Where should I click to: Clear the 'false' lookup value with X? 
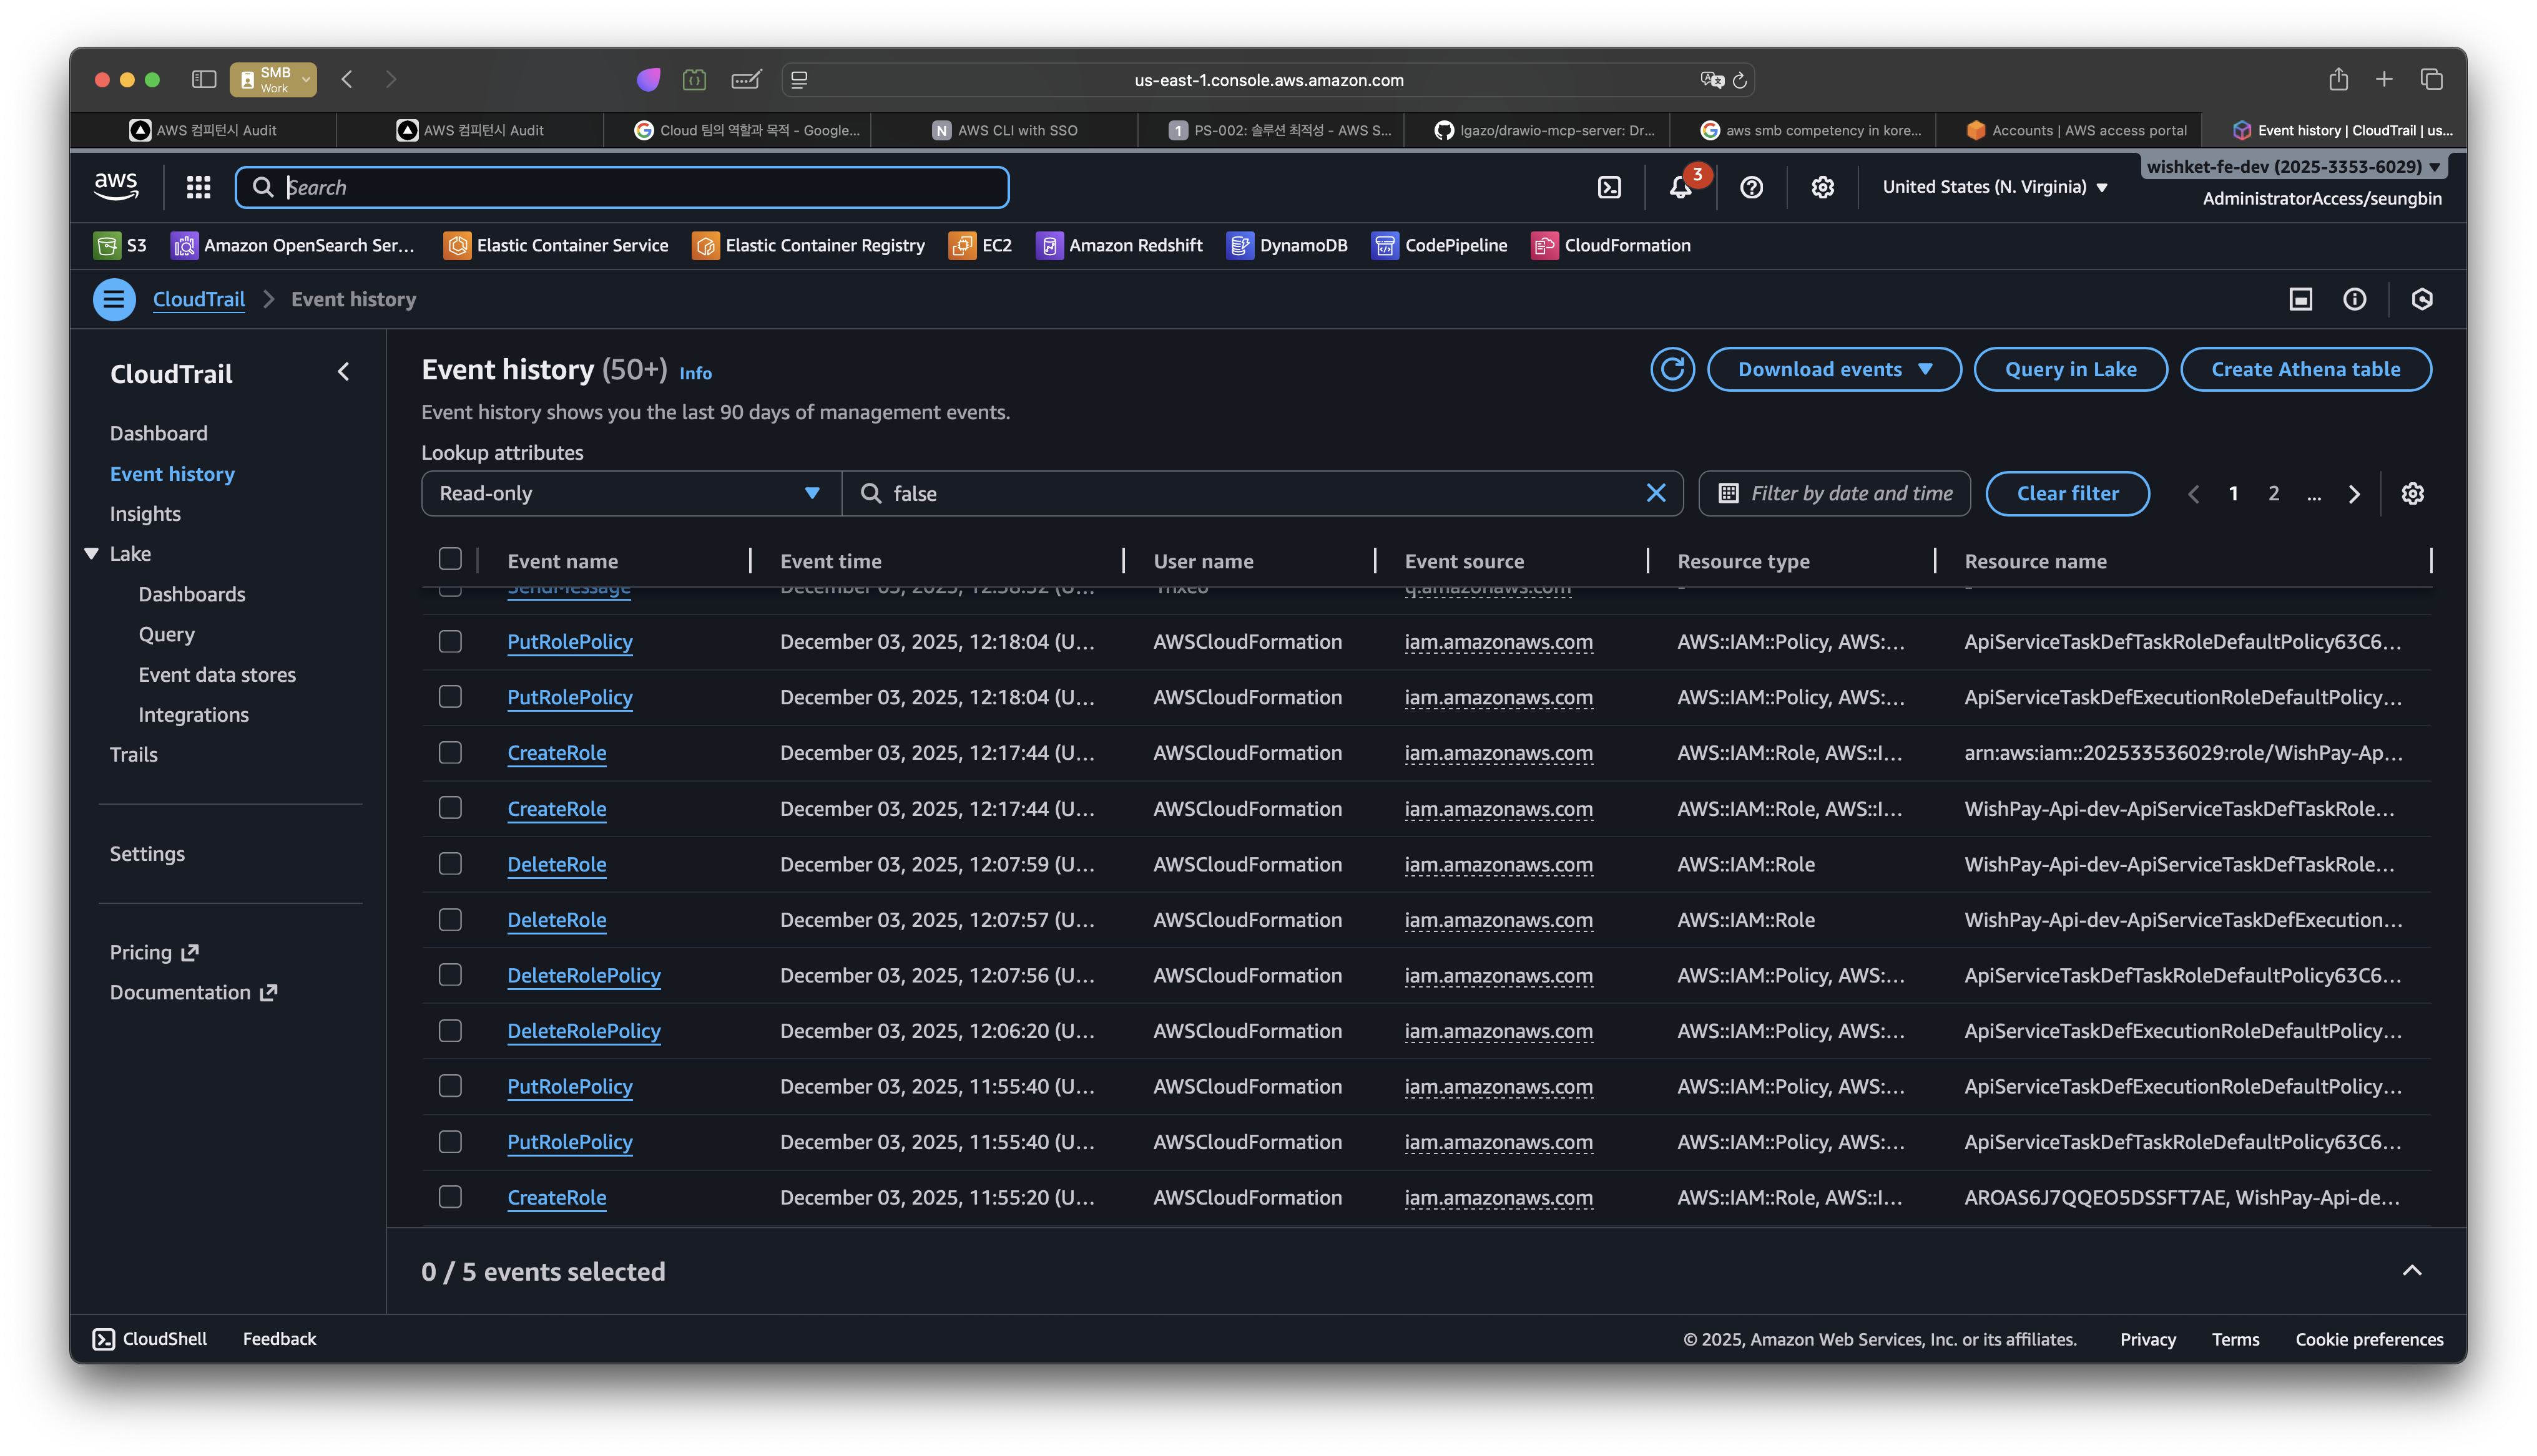tap(1656, 493)
